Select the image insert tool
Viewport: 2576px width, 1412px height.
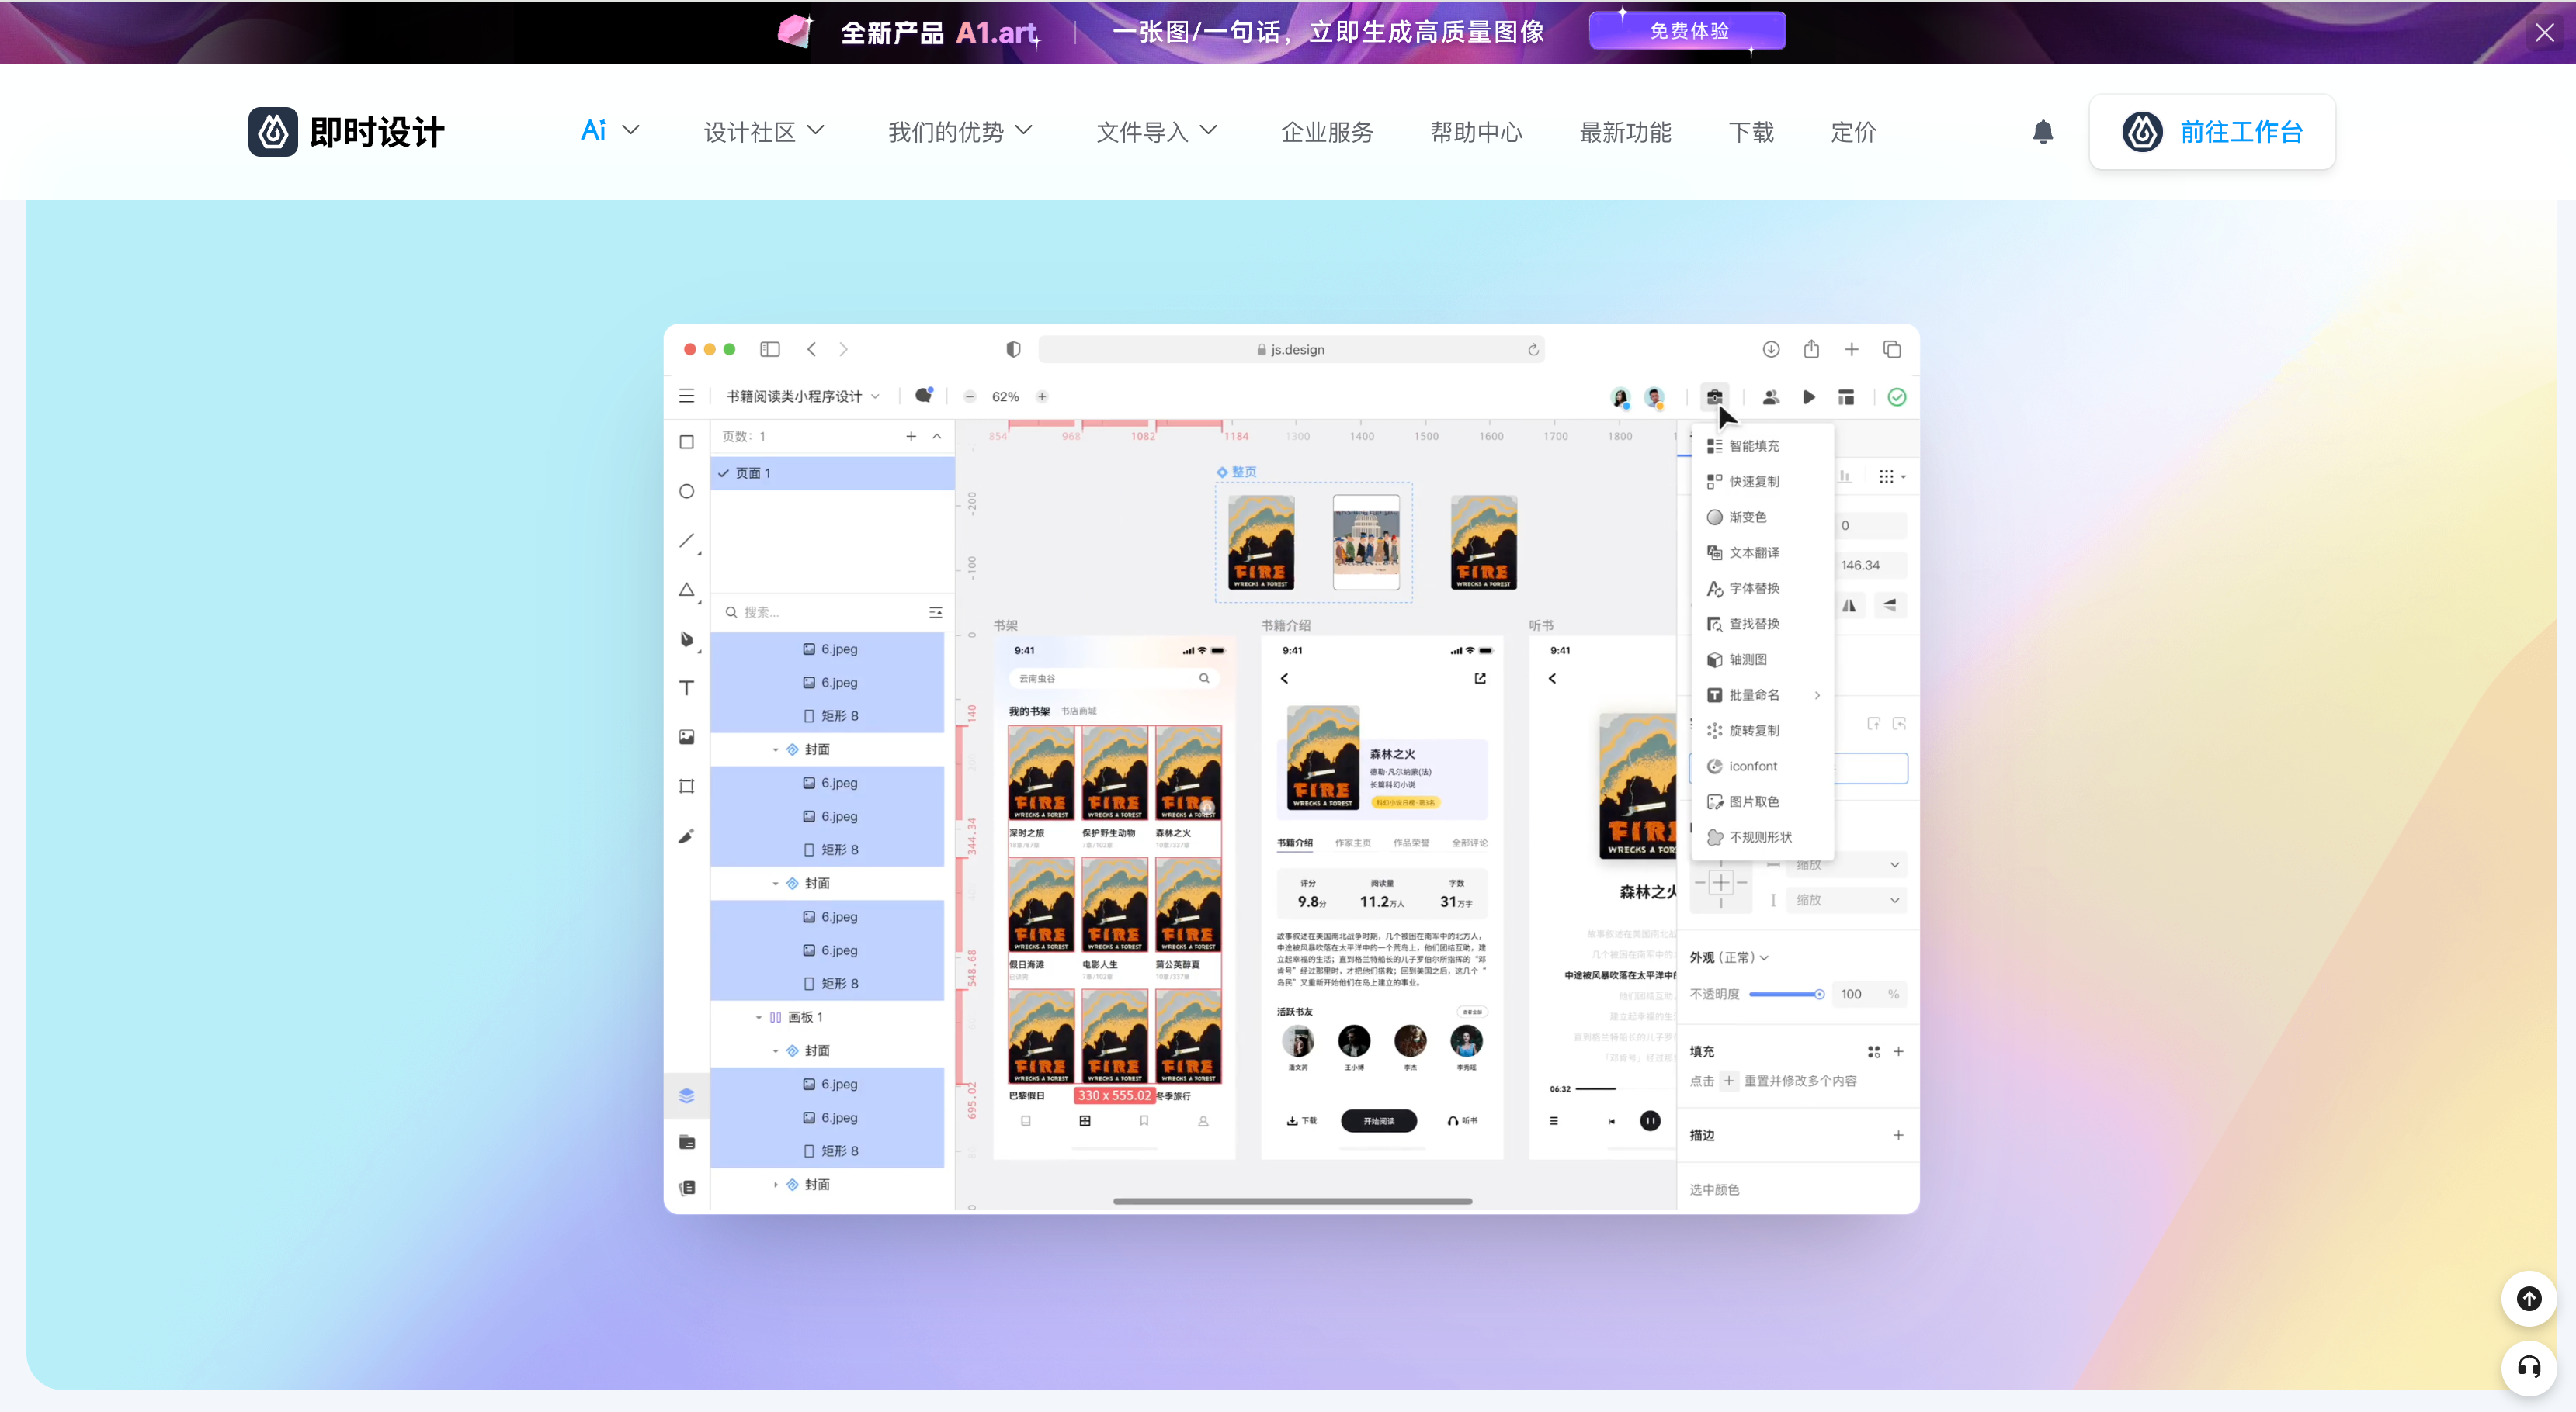(x=687, y=736)
